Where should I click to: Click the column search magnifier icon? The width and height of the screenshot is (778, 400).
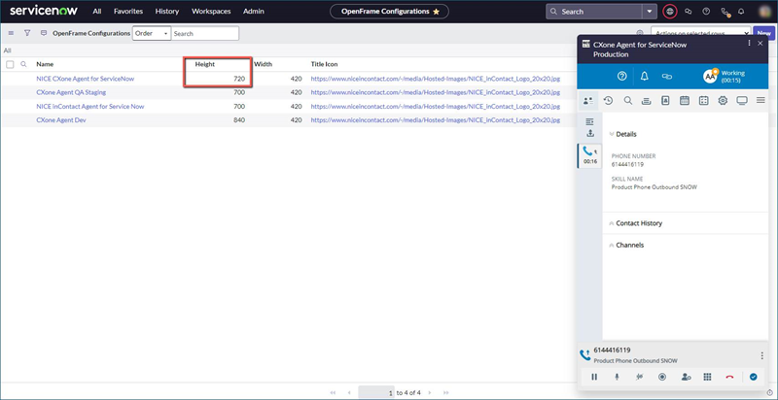click(23, 64)
